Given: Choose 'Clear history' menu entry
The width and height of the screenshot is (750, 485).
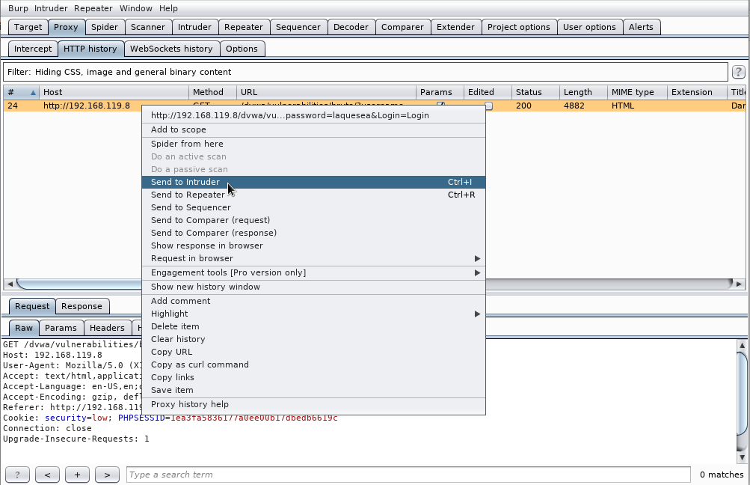Looking at the screenshot, I should [314, 339].
